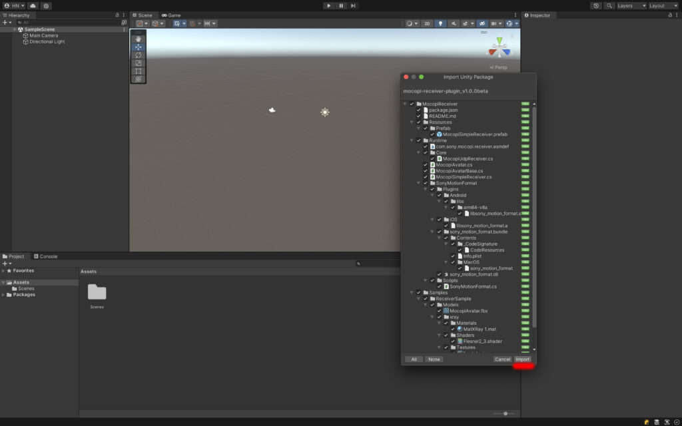
Task: Uncheck the SonyMotionFormat.cs checkbox
Action: pyautogui.click(x=439, y=286)
